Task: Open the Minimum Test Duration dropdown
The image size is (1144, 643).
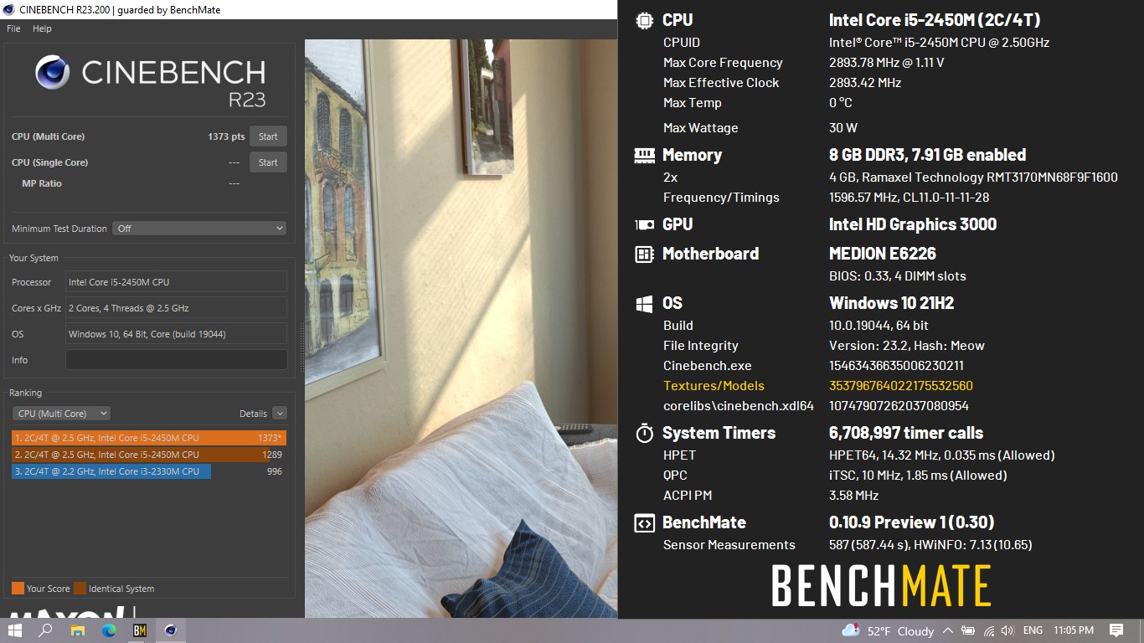Action: click(x=199, y=229)
